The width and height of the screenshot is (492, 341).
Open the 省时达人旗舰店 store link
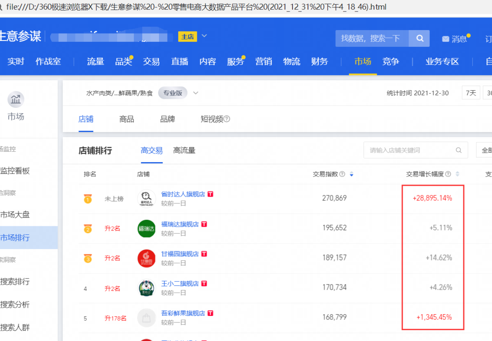[183, 194]
